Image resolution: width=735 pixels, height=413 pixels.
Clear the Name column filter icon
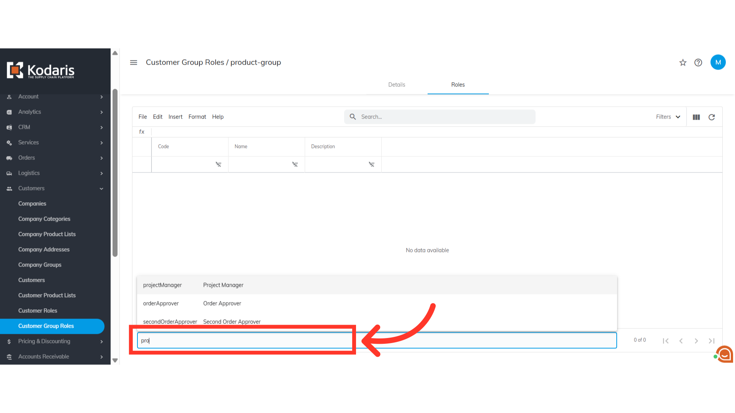click(295, 164)
